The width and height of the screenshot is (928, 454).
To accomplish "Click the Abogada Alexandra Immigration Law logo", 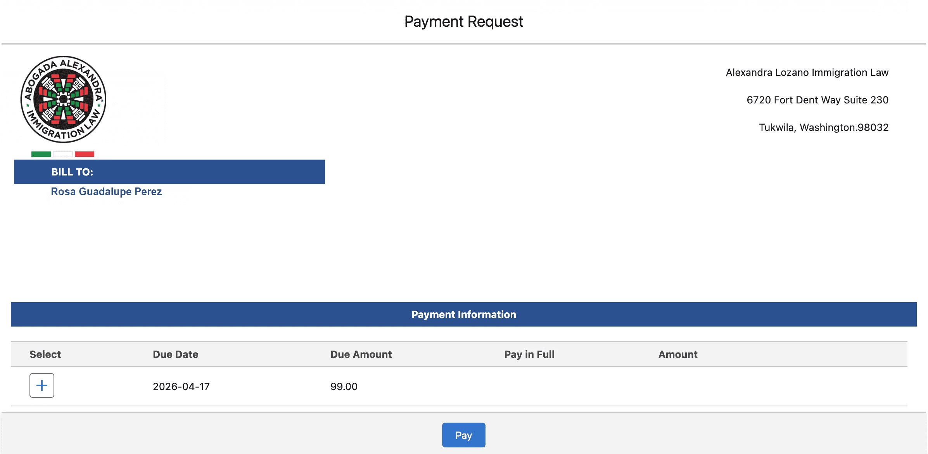I will [63, 100].
